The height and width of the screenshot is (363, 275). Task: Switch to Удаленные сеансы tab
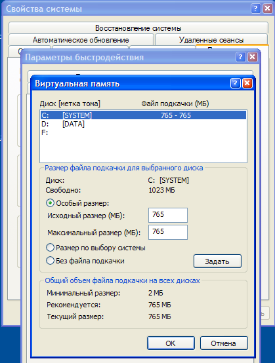[211, 40]
